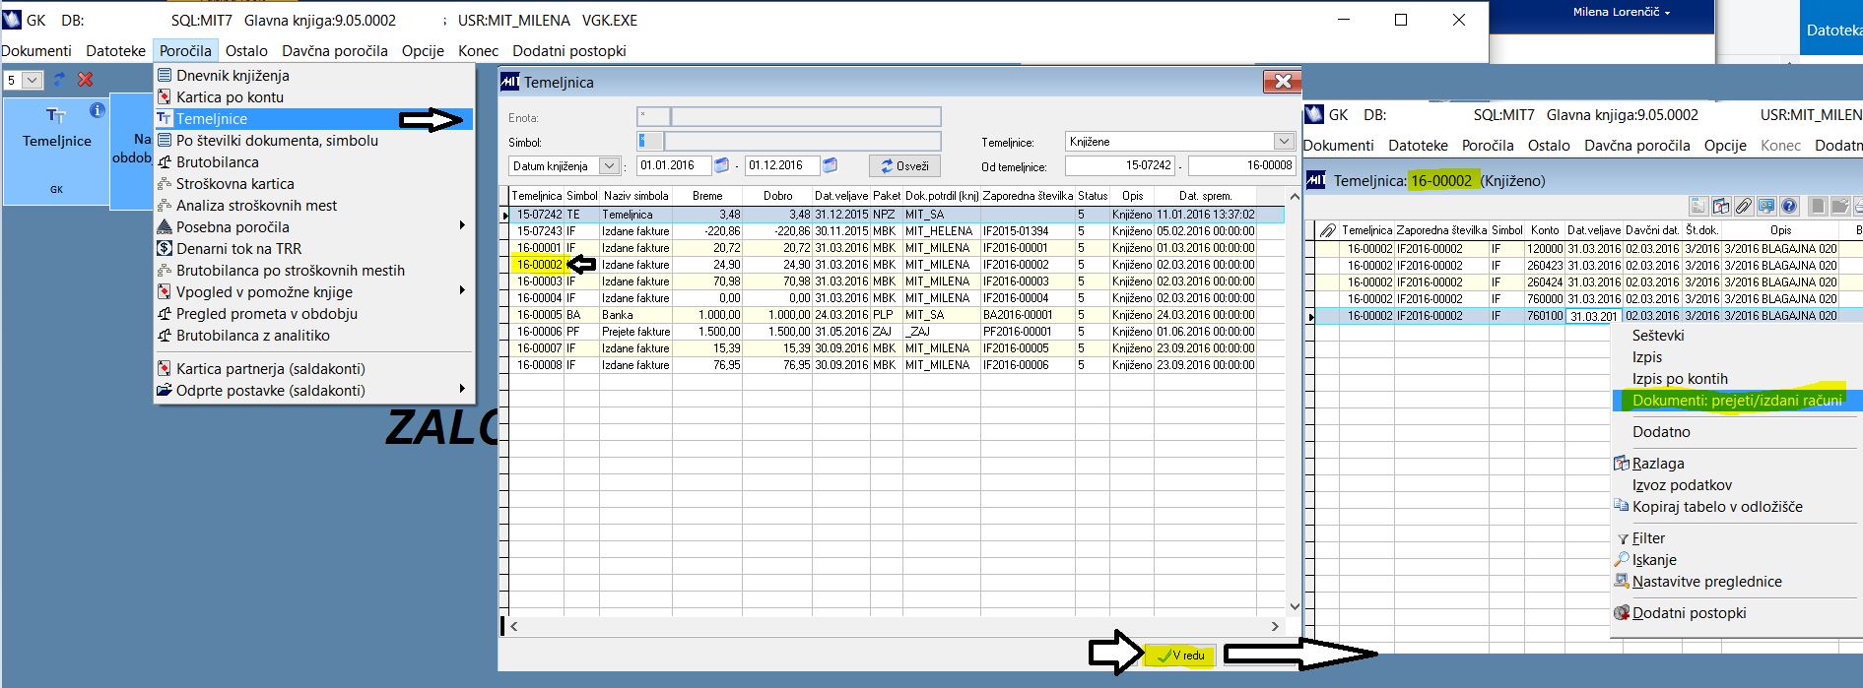The height and width of the screenshot is (688, 1863).
Task: Open the Temeljnice tile
Action: click(56, 152)
